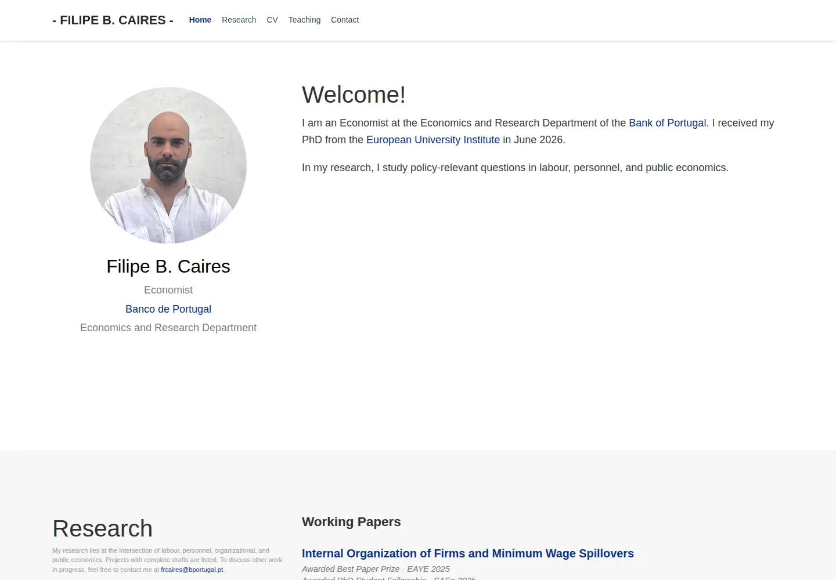Click the Economics and Research Department text
The width and height of the screenshot is (836, 580).
168,328
